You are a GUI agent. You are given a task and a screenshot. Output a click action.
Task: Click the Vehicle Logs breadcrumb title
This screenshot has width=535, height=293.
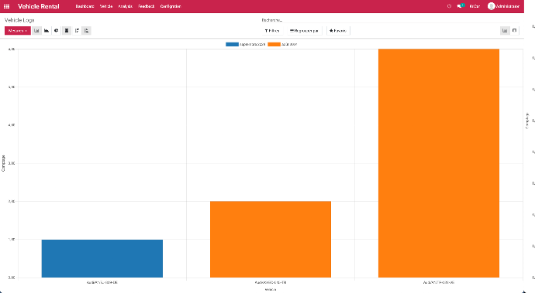(x=19, y=20)
